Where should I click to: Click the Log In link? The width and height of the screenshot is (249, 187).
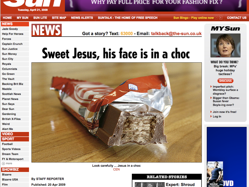click(217, 117)
